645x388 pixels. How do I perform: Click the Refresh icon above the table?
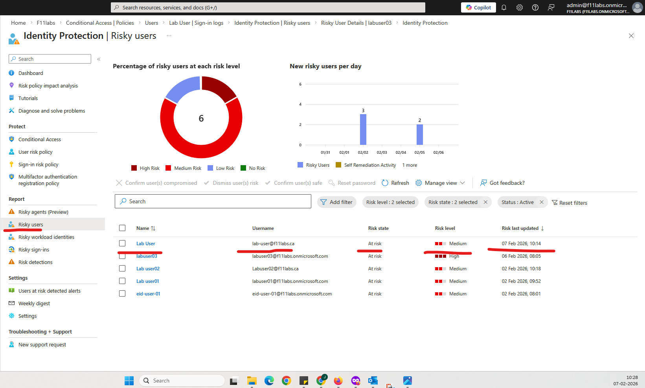tap(385, 183)
